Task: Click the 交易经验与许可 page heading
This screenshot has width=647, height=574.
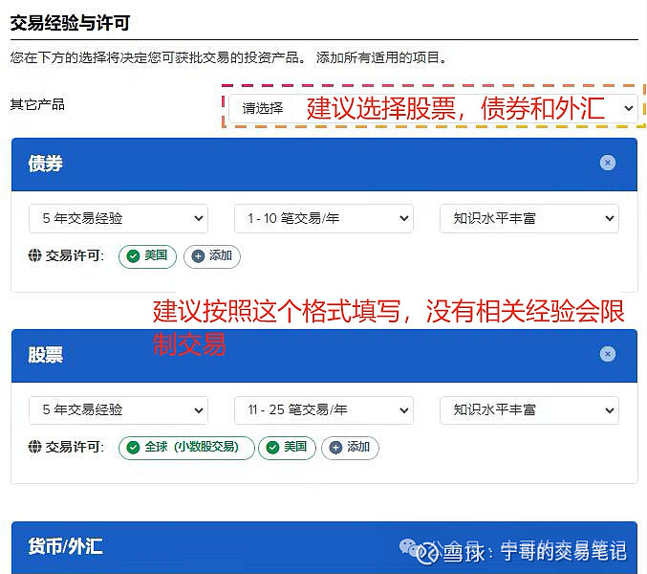Action: coord(70,23)
